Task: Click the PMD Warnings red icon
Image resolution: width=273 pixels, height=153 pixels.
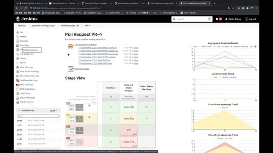Action: tap(17, 85)
